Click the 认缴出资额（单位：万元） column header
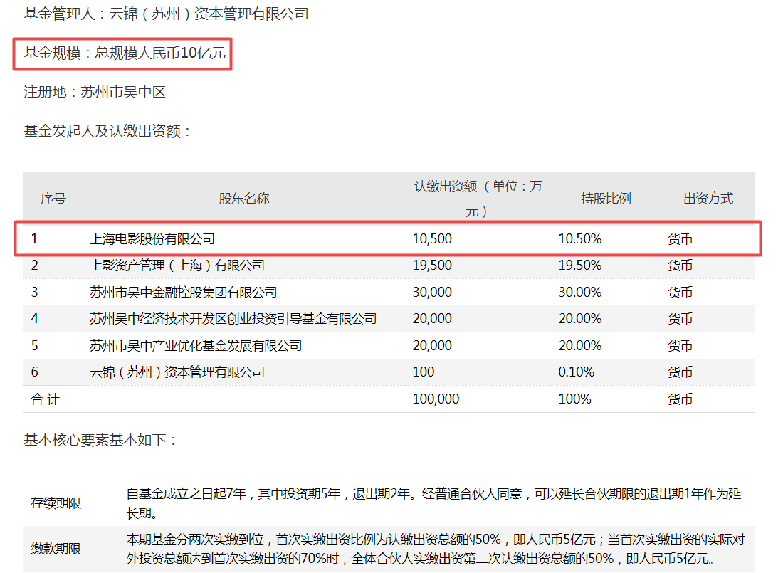 click(x=478, y=199)
